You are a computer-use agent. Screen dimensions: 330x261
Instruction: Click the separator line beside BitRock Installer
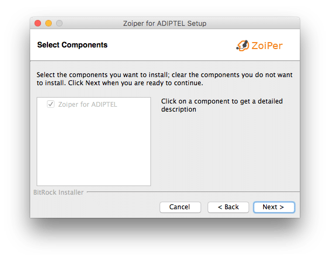tap(193, 192)
